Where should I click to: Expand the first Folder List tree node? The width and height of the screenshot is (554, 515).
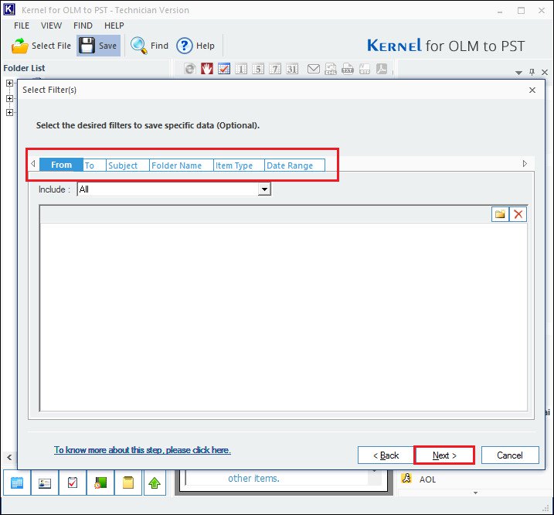tap(9, 83)
